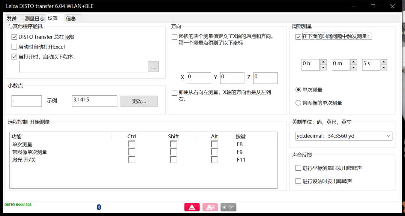The height and width of the screenshot is (216, 405).
Task: Enable 启动时自动打开Excel option
Action: tap(14, 46)
